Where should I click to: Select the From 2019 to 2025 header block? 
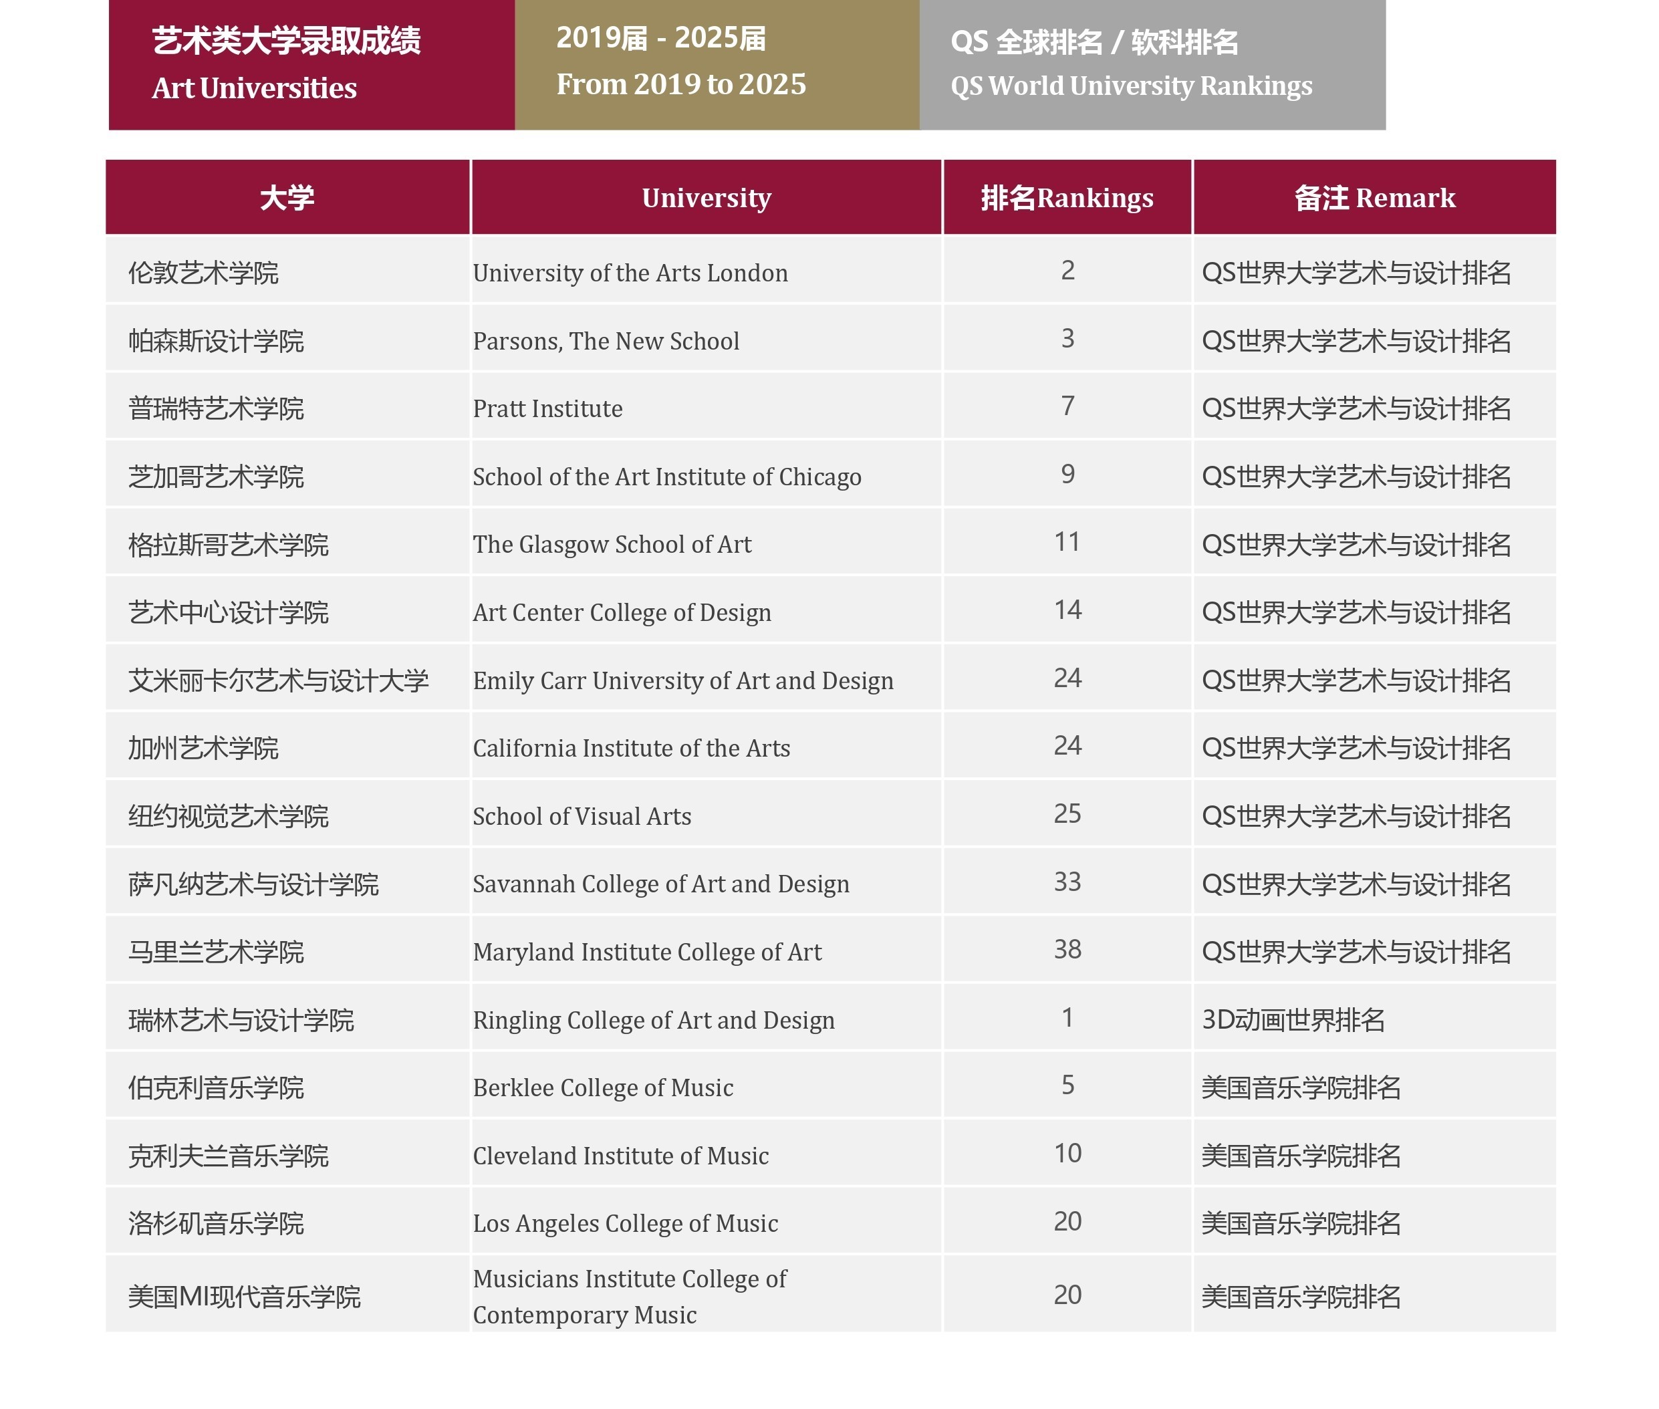point(716,64)
